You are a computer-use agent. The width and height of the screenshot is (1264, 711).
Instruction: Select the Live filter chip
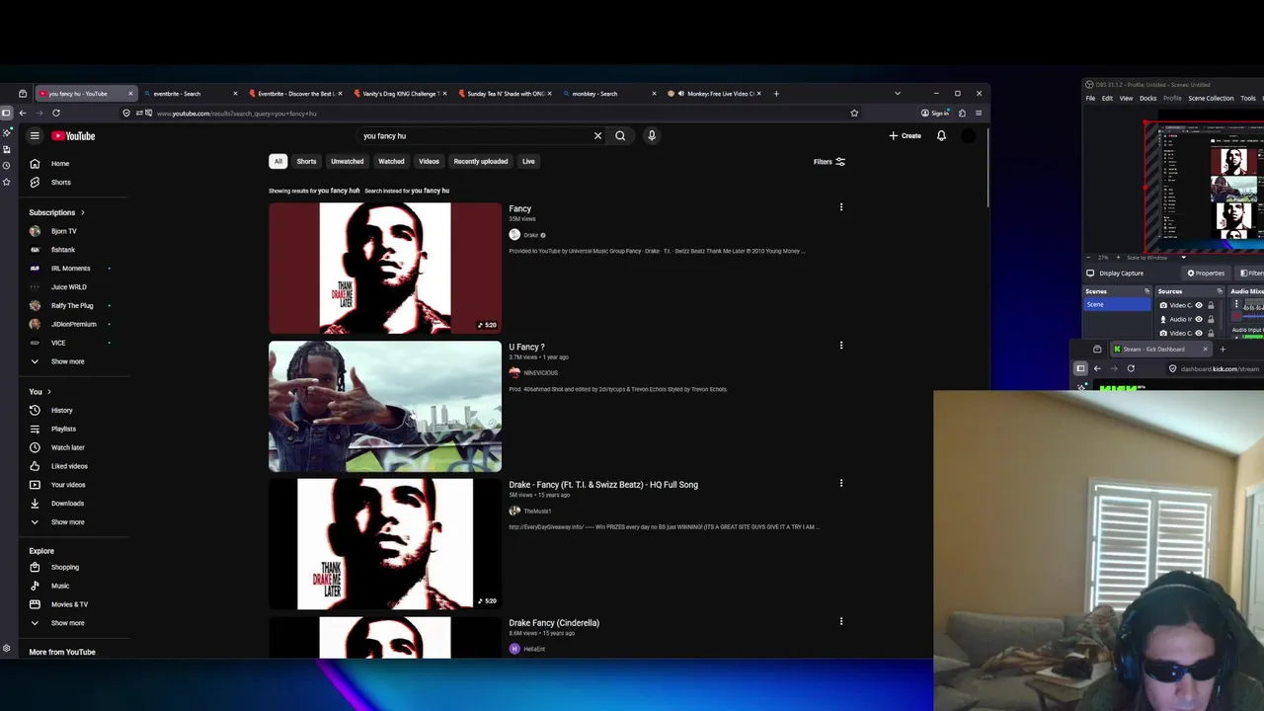(x=528, y=161)
